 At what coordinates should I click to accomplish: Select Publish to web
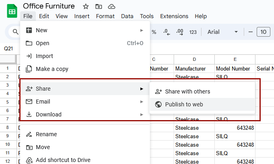[x=184, y=104]
